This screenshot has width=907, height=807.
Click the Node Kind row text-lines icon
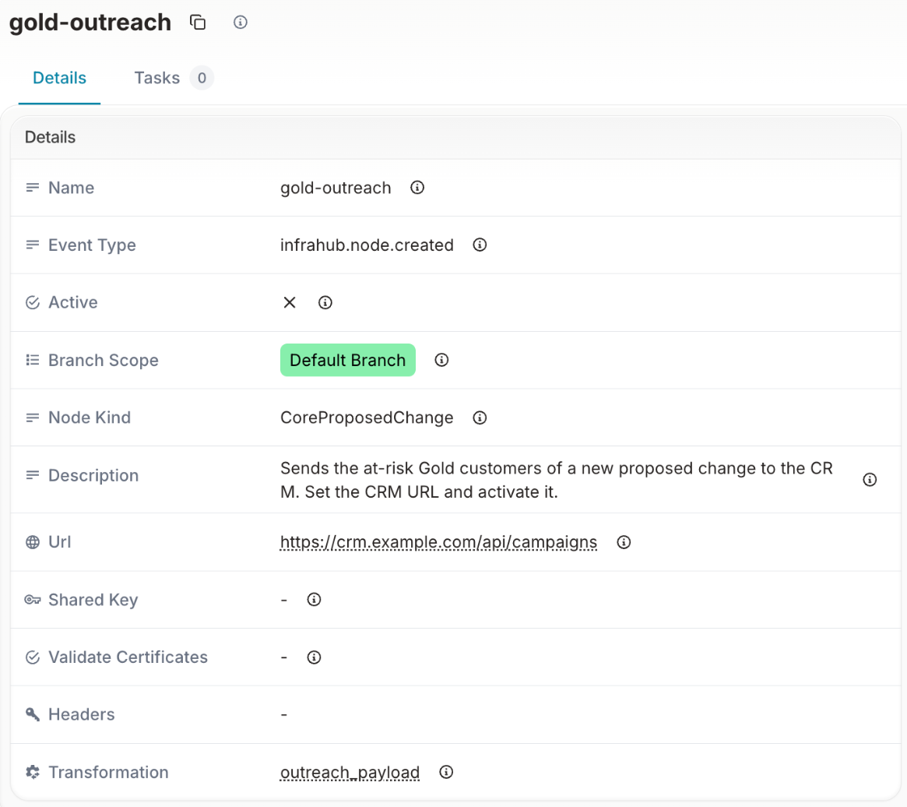(33, 418)
